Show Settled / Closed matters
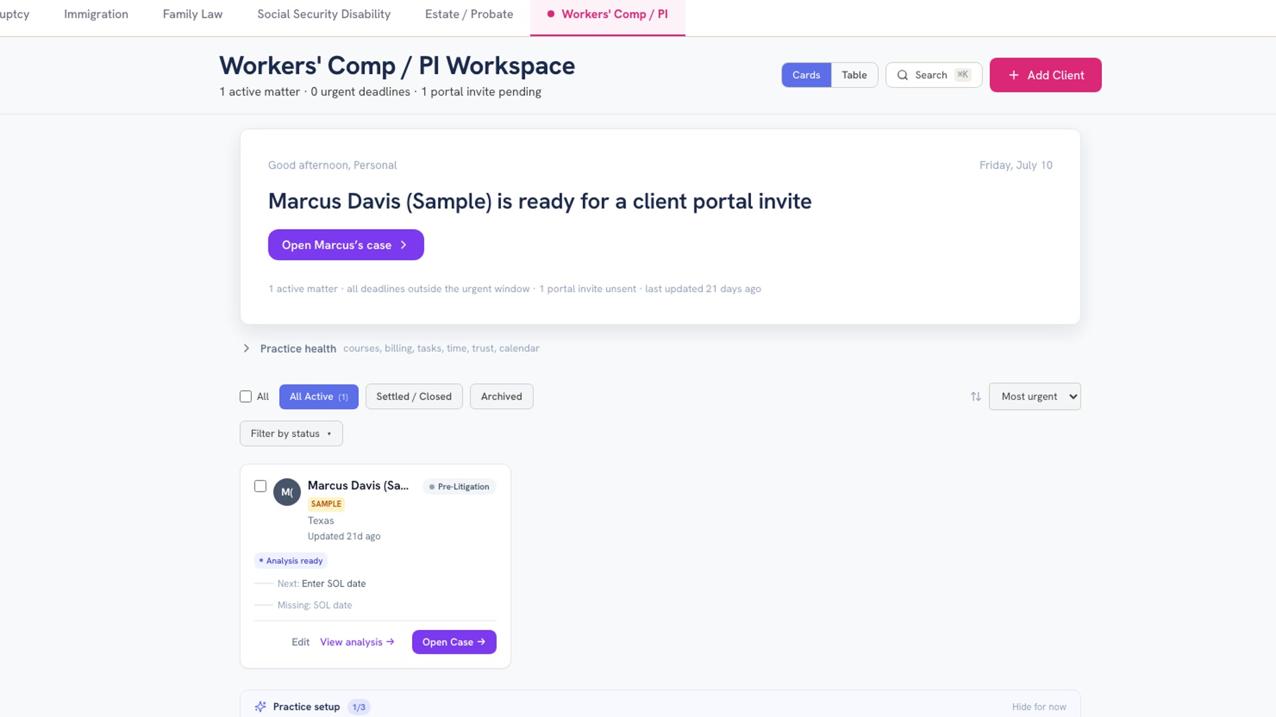Viewport: 1276px width, 717px height. [414, 396]
